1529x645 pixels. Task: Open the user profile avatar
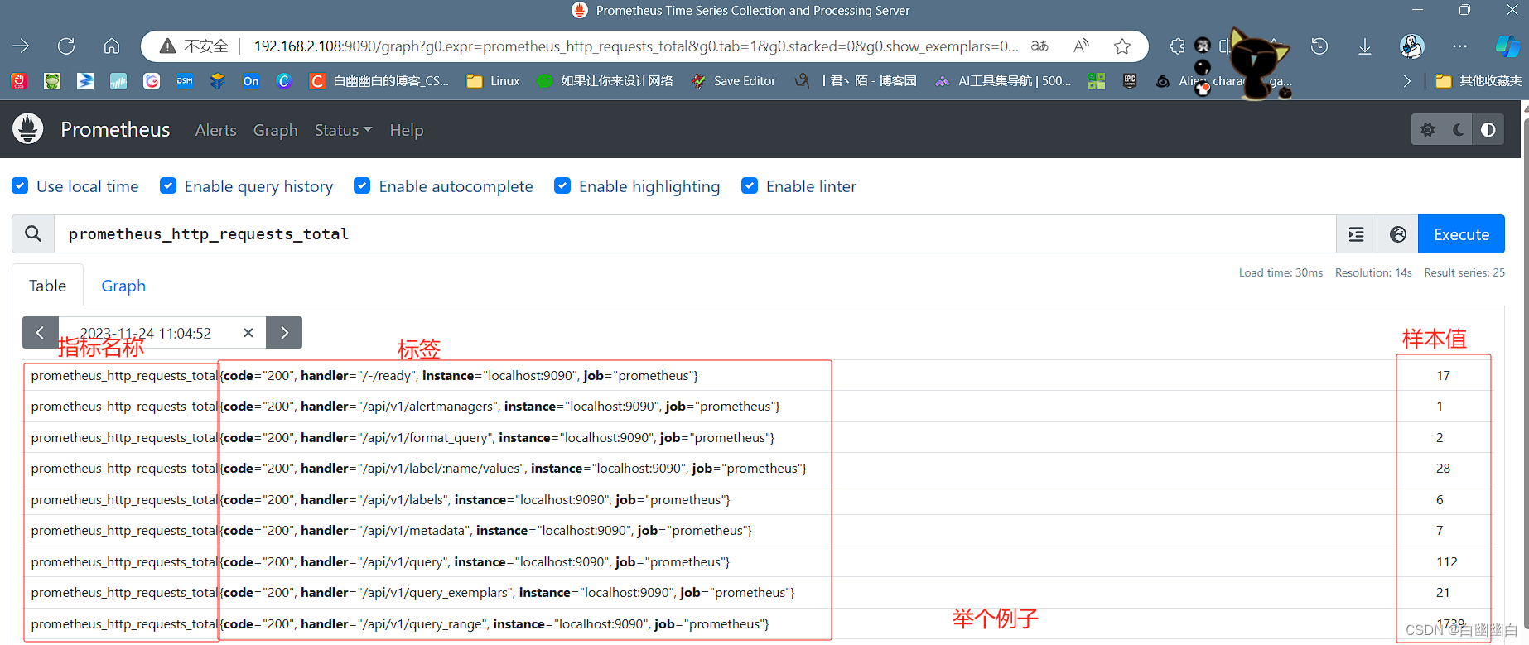point(1412,46)
